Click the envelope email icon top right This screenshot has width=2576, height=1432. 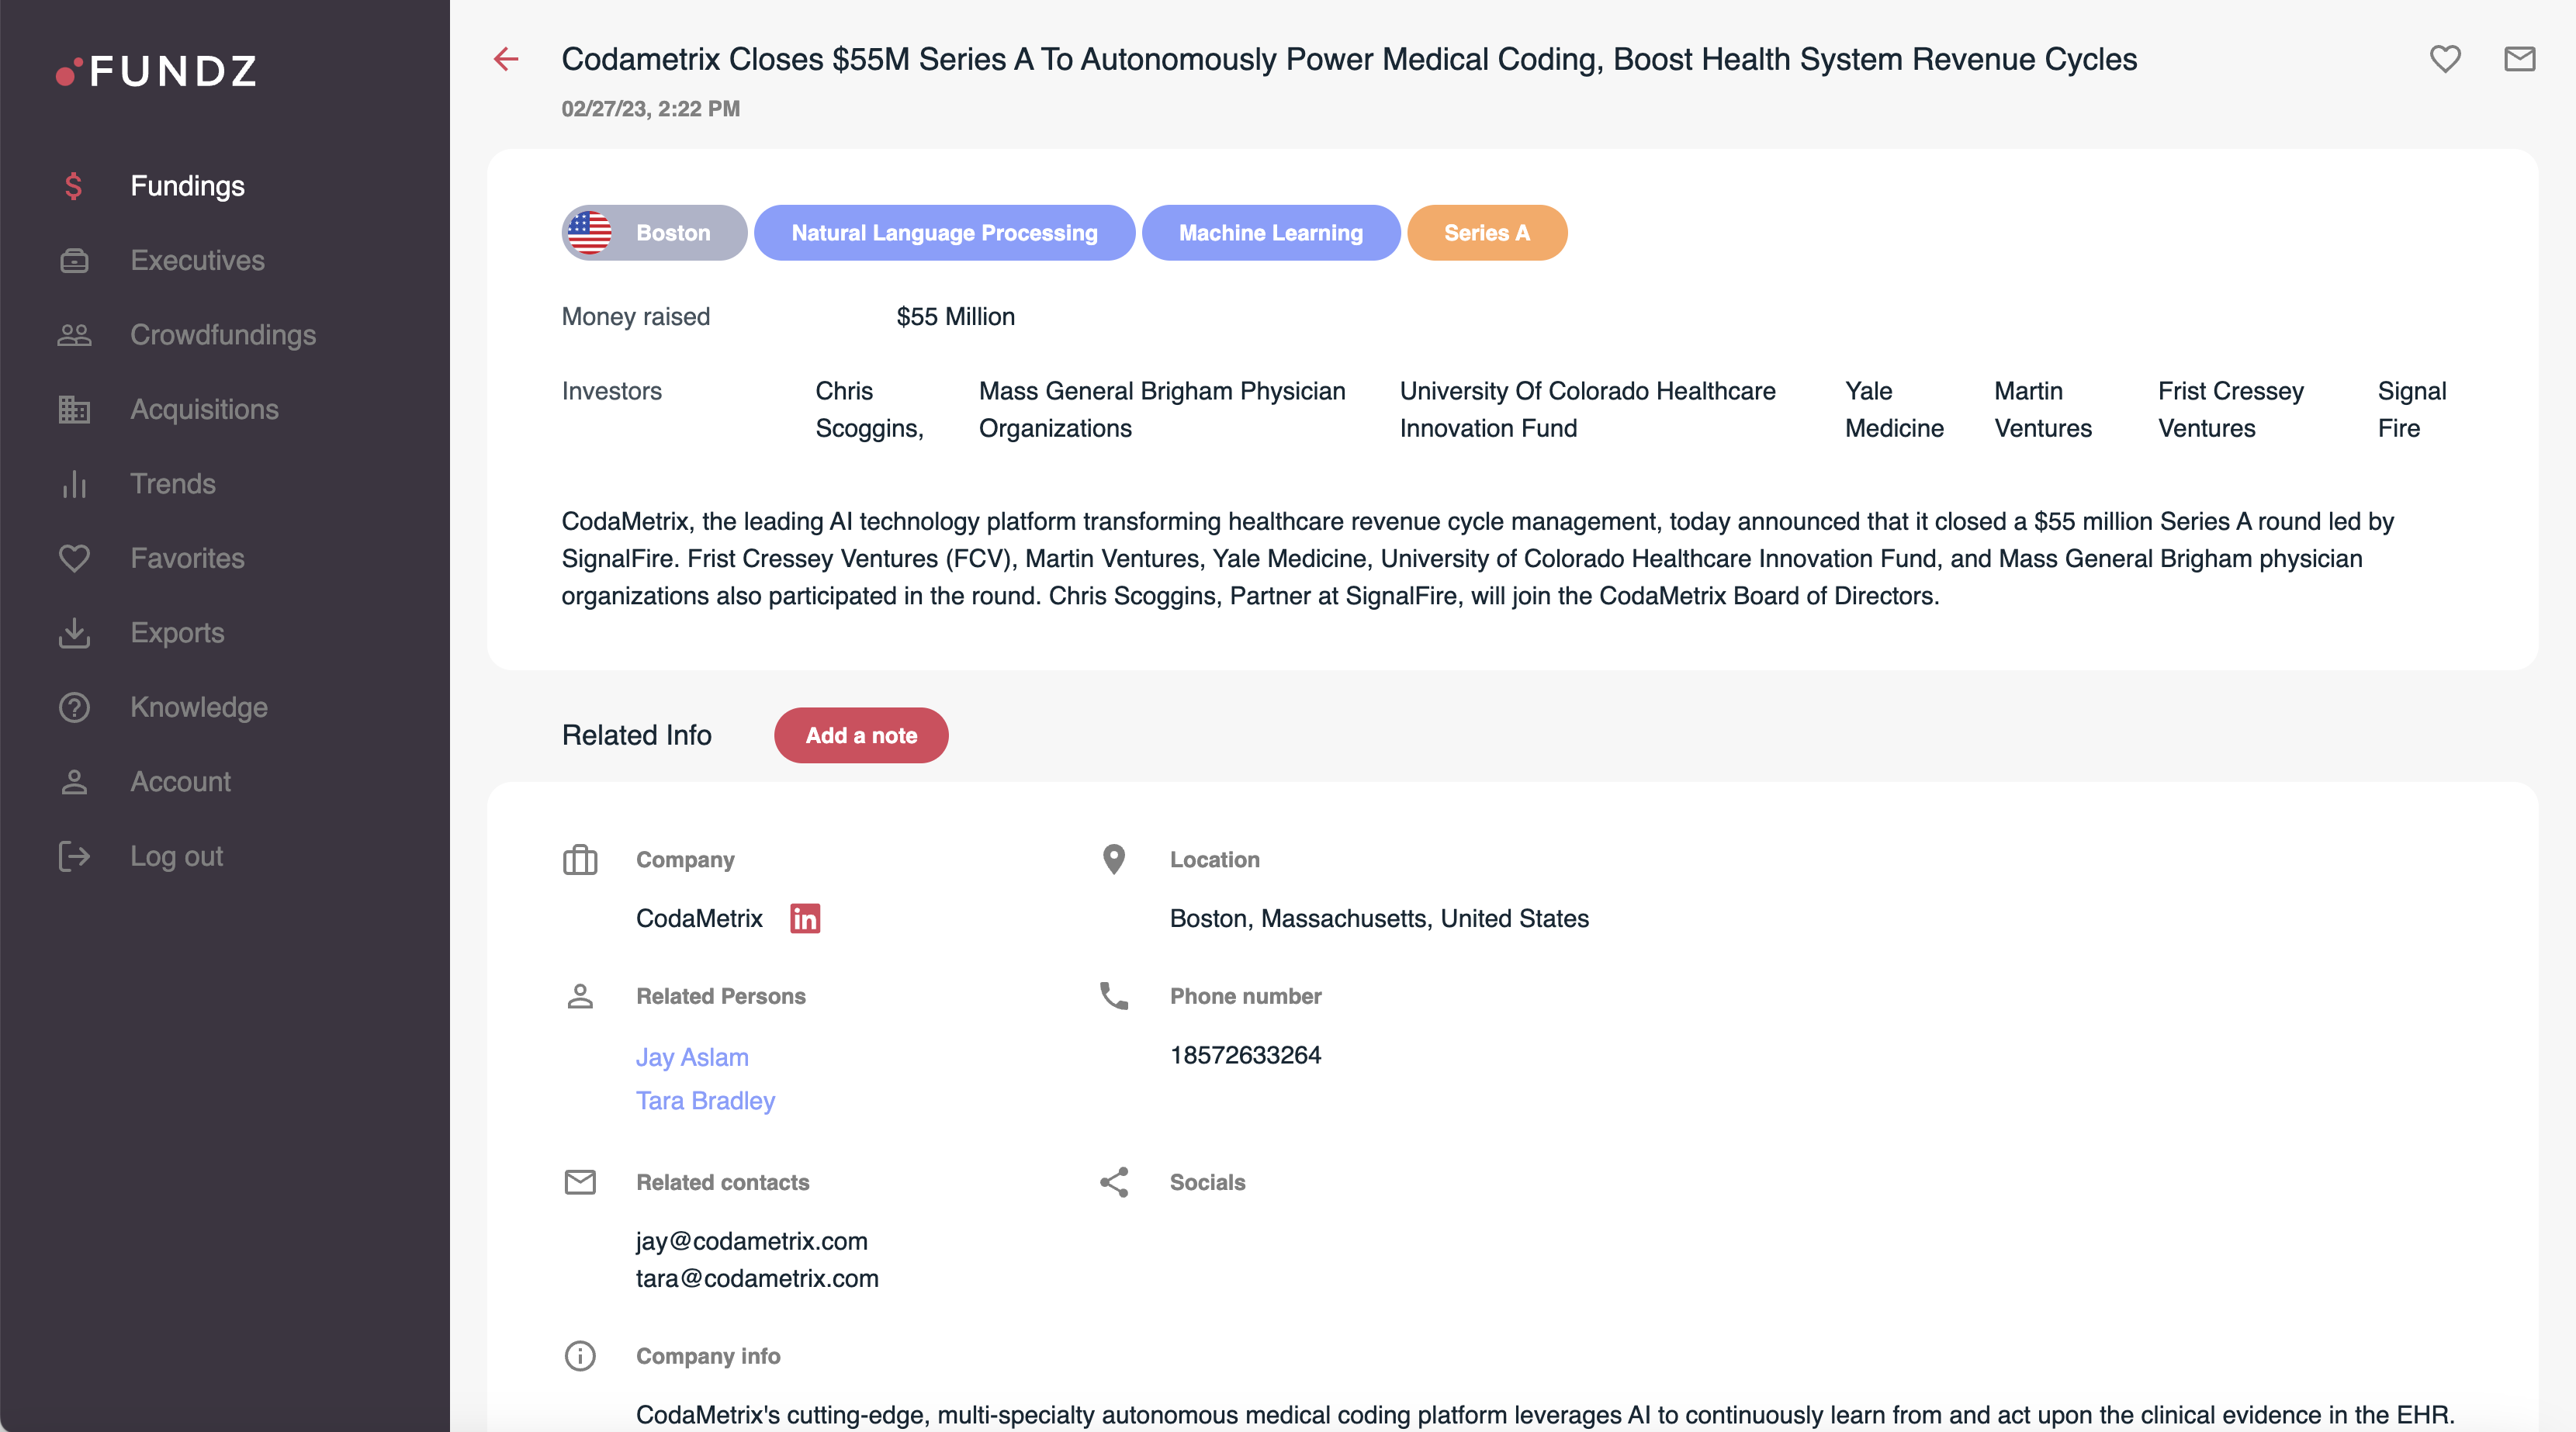[x=2519, y=59]
